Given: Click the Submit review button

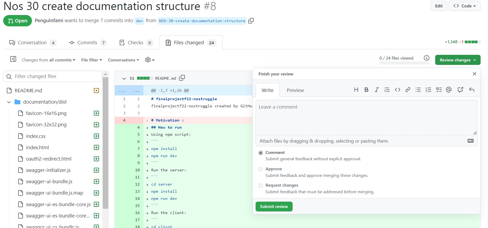Looking at the screenshot, I should [274, 207].
